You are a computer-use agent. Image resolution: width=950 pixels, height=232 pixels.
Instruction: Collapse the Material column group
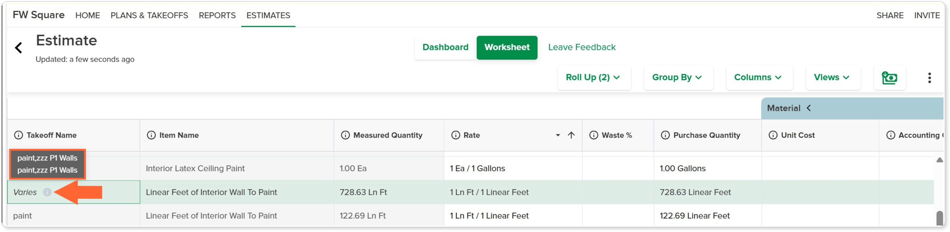click(x=809, y=108)
